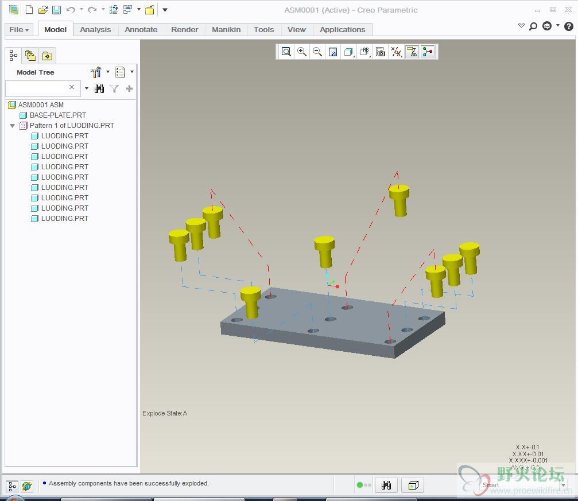Screen dimensions: 578x501
Task: Open the Learning Connector dropdown arrow
Action: 558,25
